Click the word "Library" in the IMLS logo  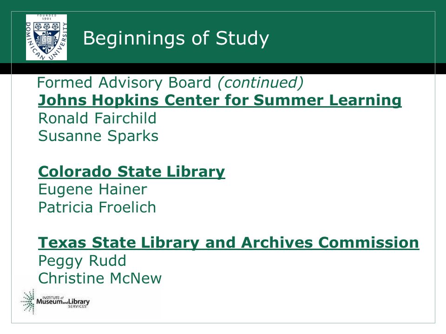79,302
